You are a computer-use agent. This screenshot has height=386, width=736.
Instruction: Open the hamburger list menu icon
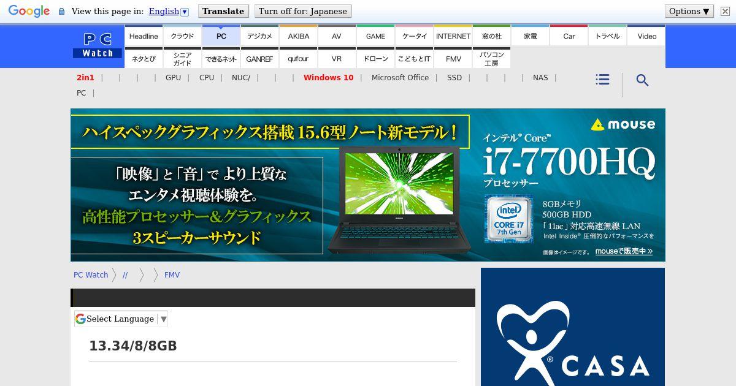point(602,80)
